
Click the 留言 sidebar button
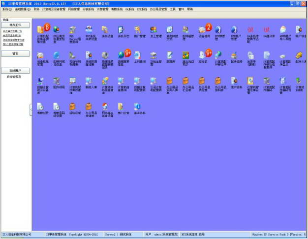point(16,53)
